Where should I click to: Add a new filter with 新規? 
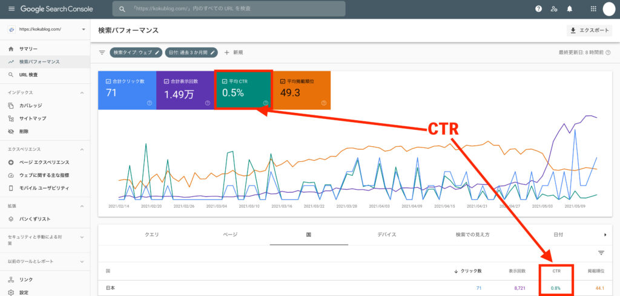[234, 53]
